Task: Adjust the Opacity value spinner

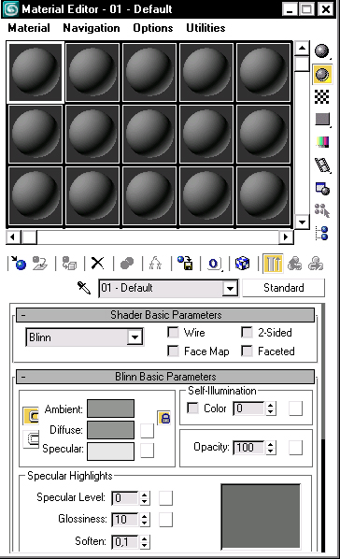Action: pyautogui.click(x=271, y=448)
